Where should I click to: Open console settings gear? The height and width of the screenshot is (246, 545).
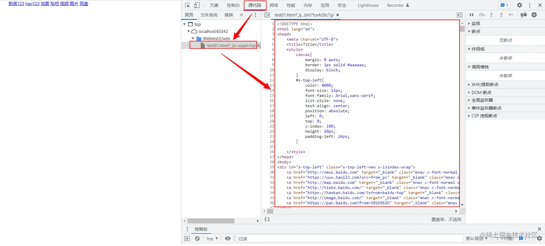(x=539, y=238)
